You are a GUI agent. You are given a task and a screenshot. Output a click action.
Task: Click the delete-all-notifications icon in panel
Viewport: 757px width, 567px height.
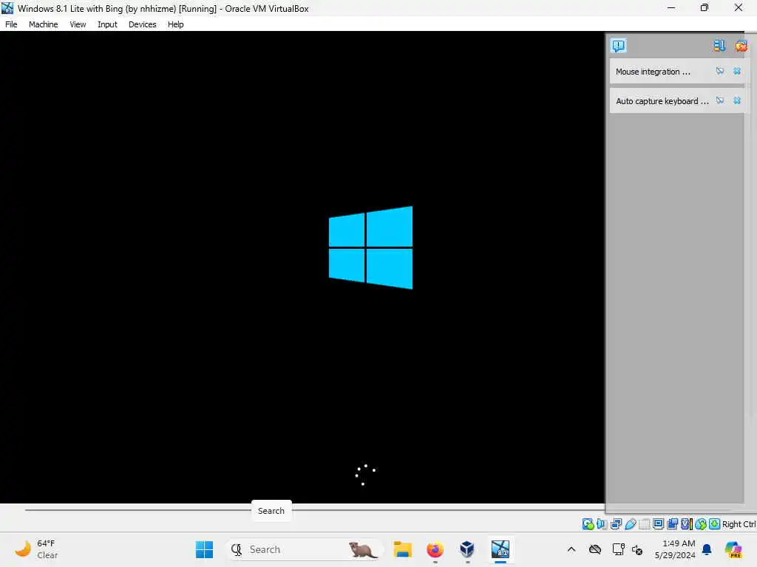(741, 45)
